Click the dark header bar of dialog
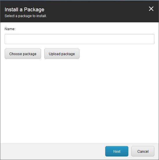Image resolution: width=159 pixels, height=160 pixels. [x=91, y=11]
